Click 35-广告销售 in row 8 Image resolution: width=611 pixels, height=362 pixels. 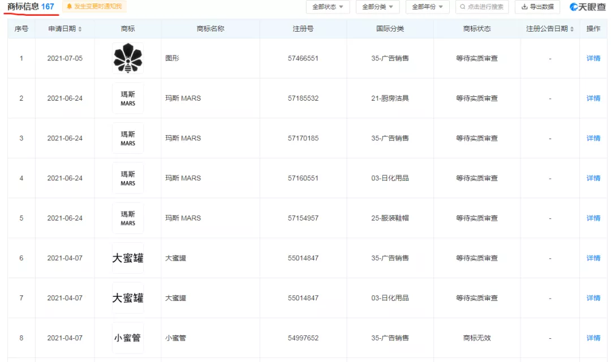coord(390,338)
